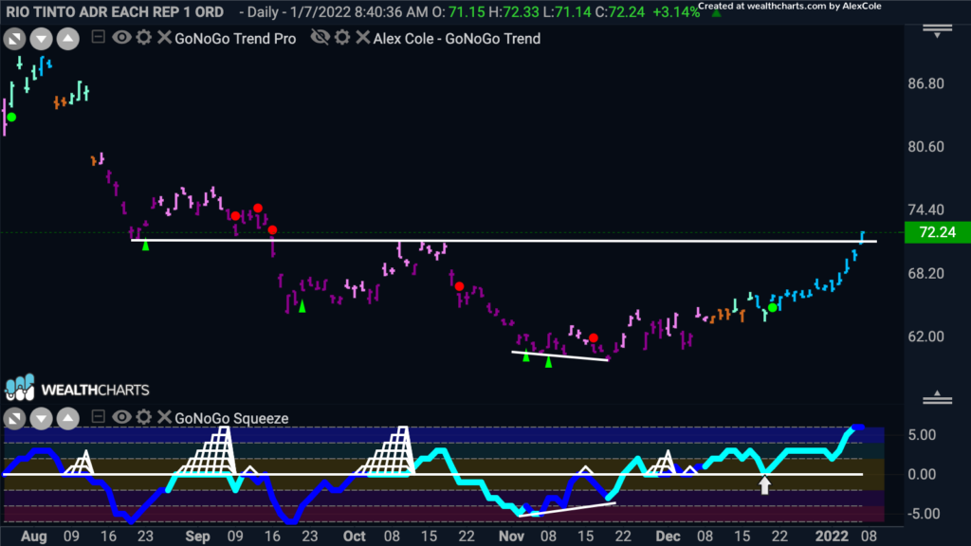
Task: Click the top price scale adjust handle
Action: [937, 31]
